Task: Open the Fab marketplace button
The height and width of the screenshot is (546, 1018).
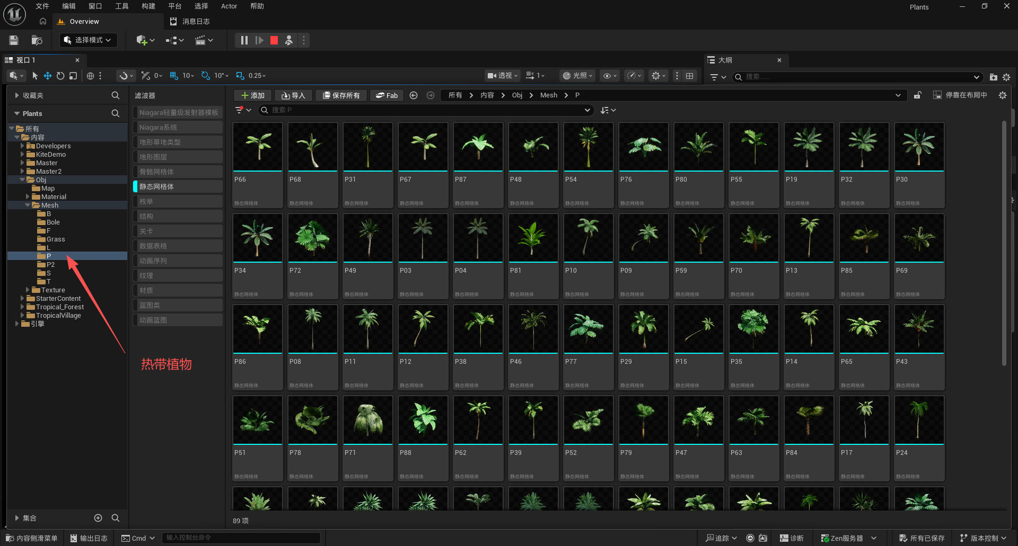Action: click(387, 95)
